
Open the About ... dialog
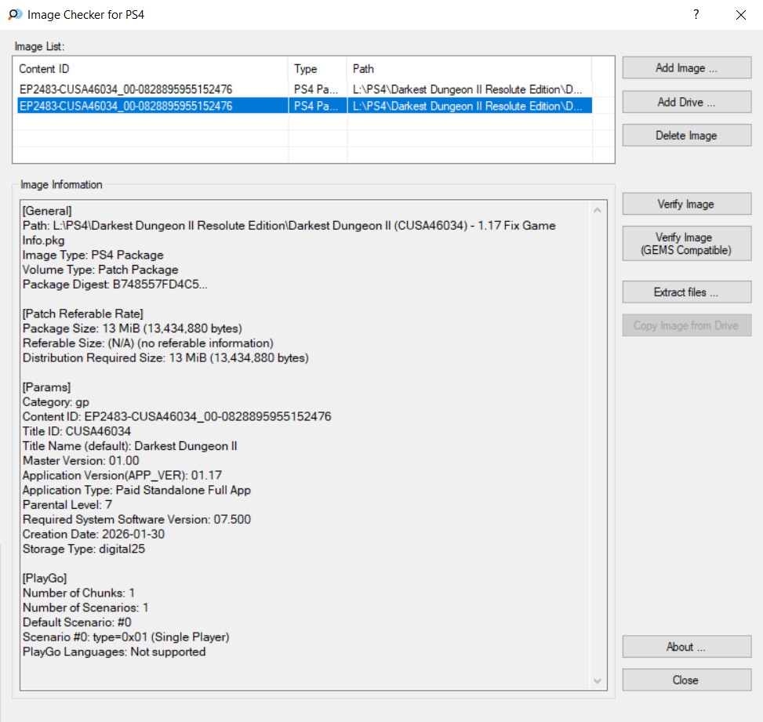686,647
